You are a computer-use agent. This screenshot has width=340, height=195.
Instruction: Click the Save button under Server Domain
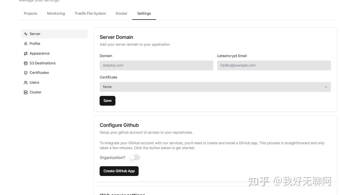point(107,100)
